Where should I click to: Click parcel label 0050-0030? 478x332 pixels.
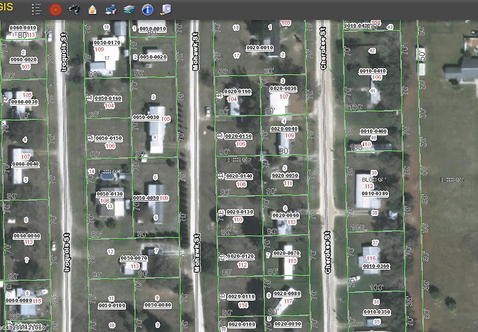146,117
